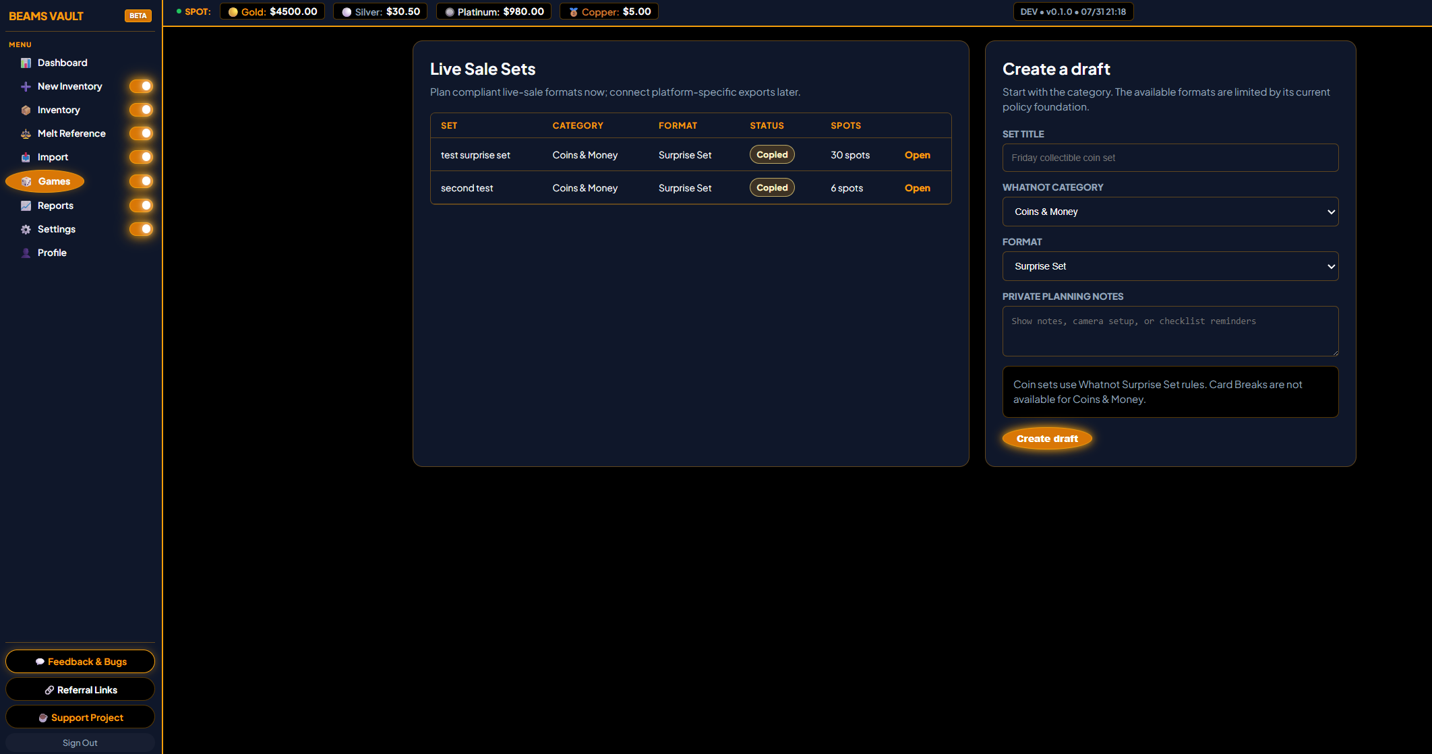The height and width of the screenshot is (754, 1432).
Task: Click the green SPOT status dot
Action: (179, 11)
